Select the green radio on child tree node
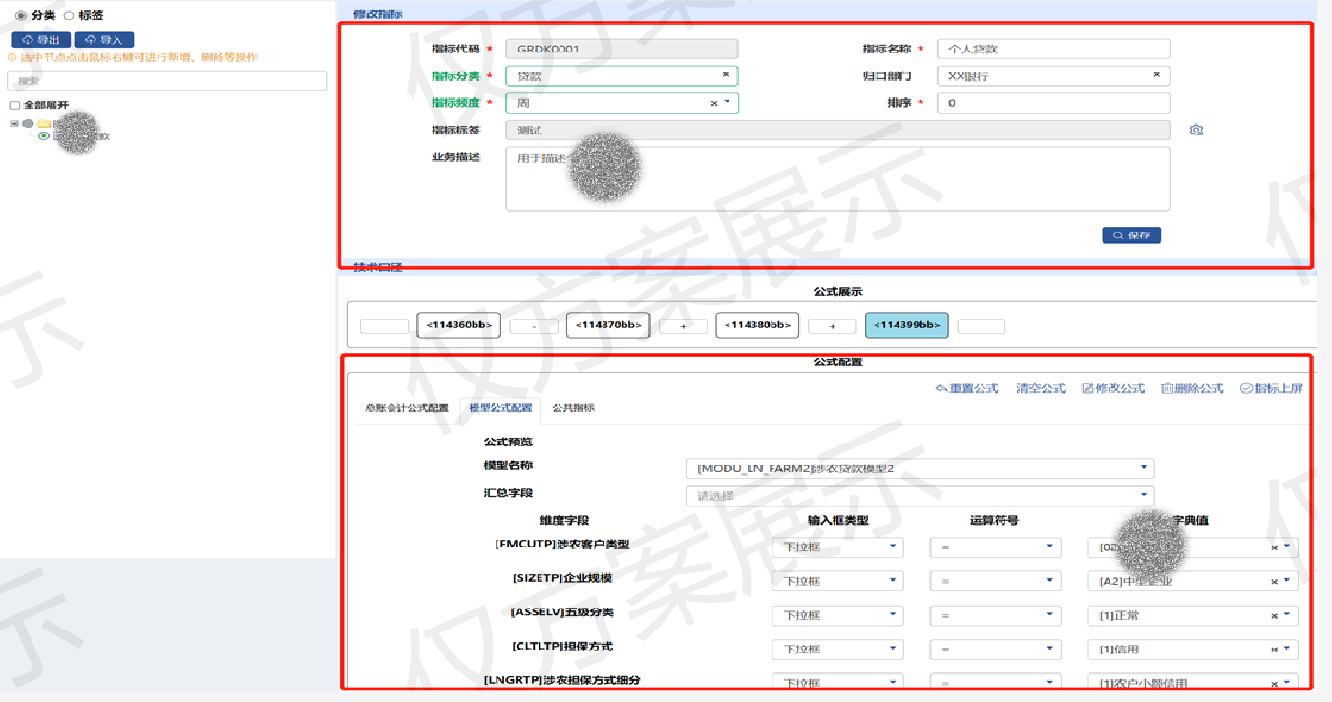The image size is (1332, 702). pyautogui.click(x=44, y=136)
